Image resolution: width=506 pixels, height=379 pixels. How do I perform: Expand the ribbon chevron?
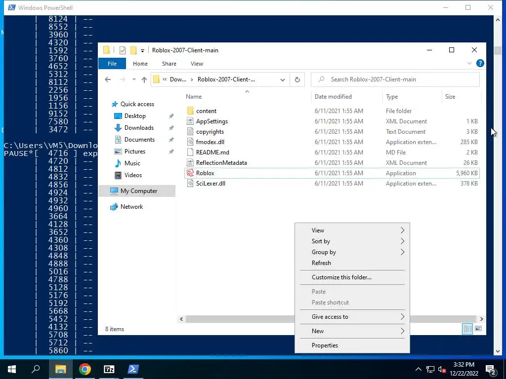click(469, 64)
